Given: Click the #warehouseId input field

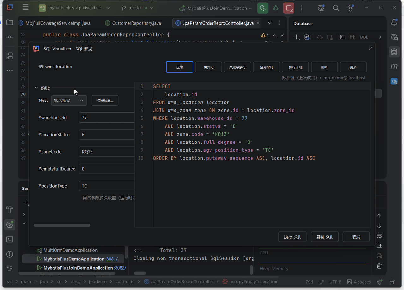Looking at the screenshot, I should [107, 117].
